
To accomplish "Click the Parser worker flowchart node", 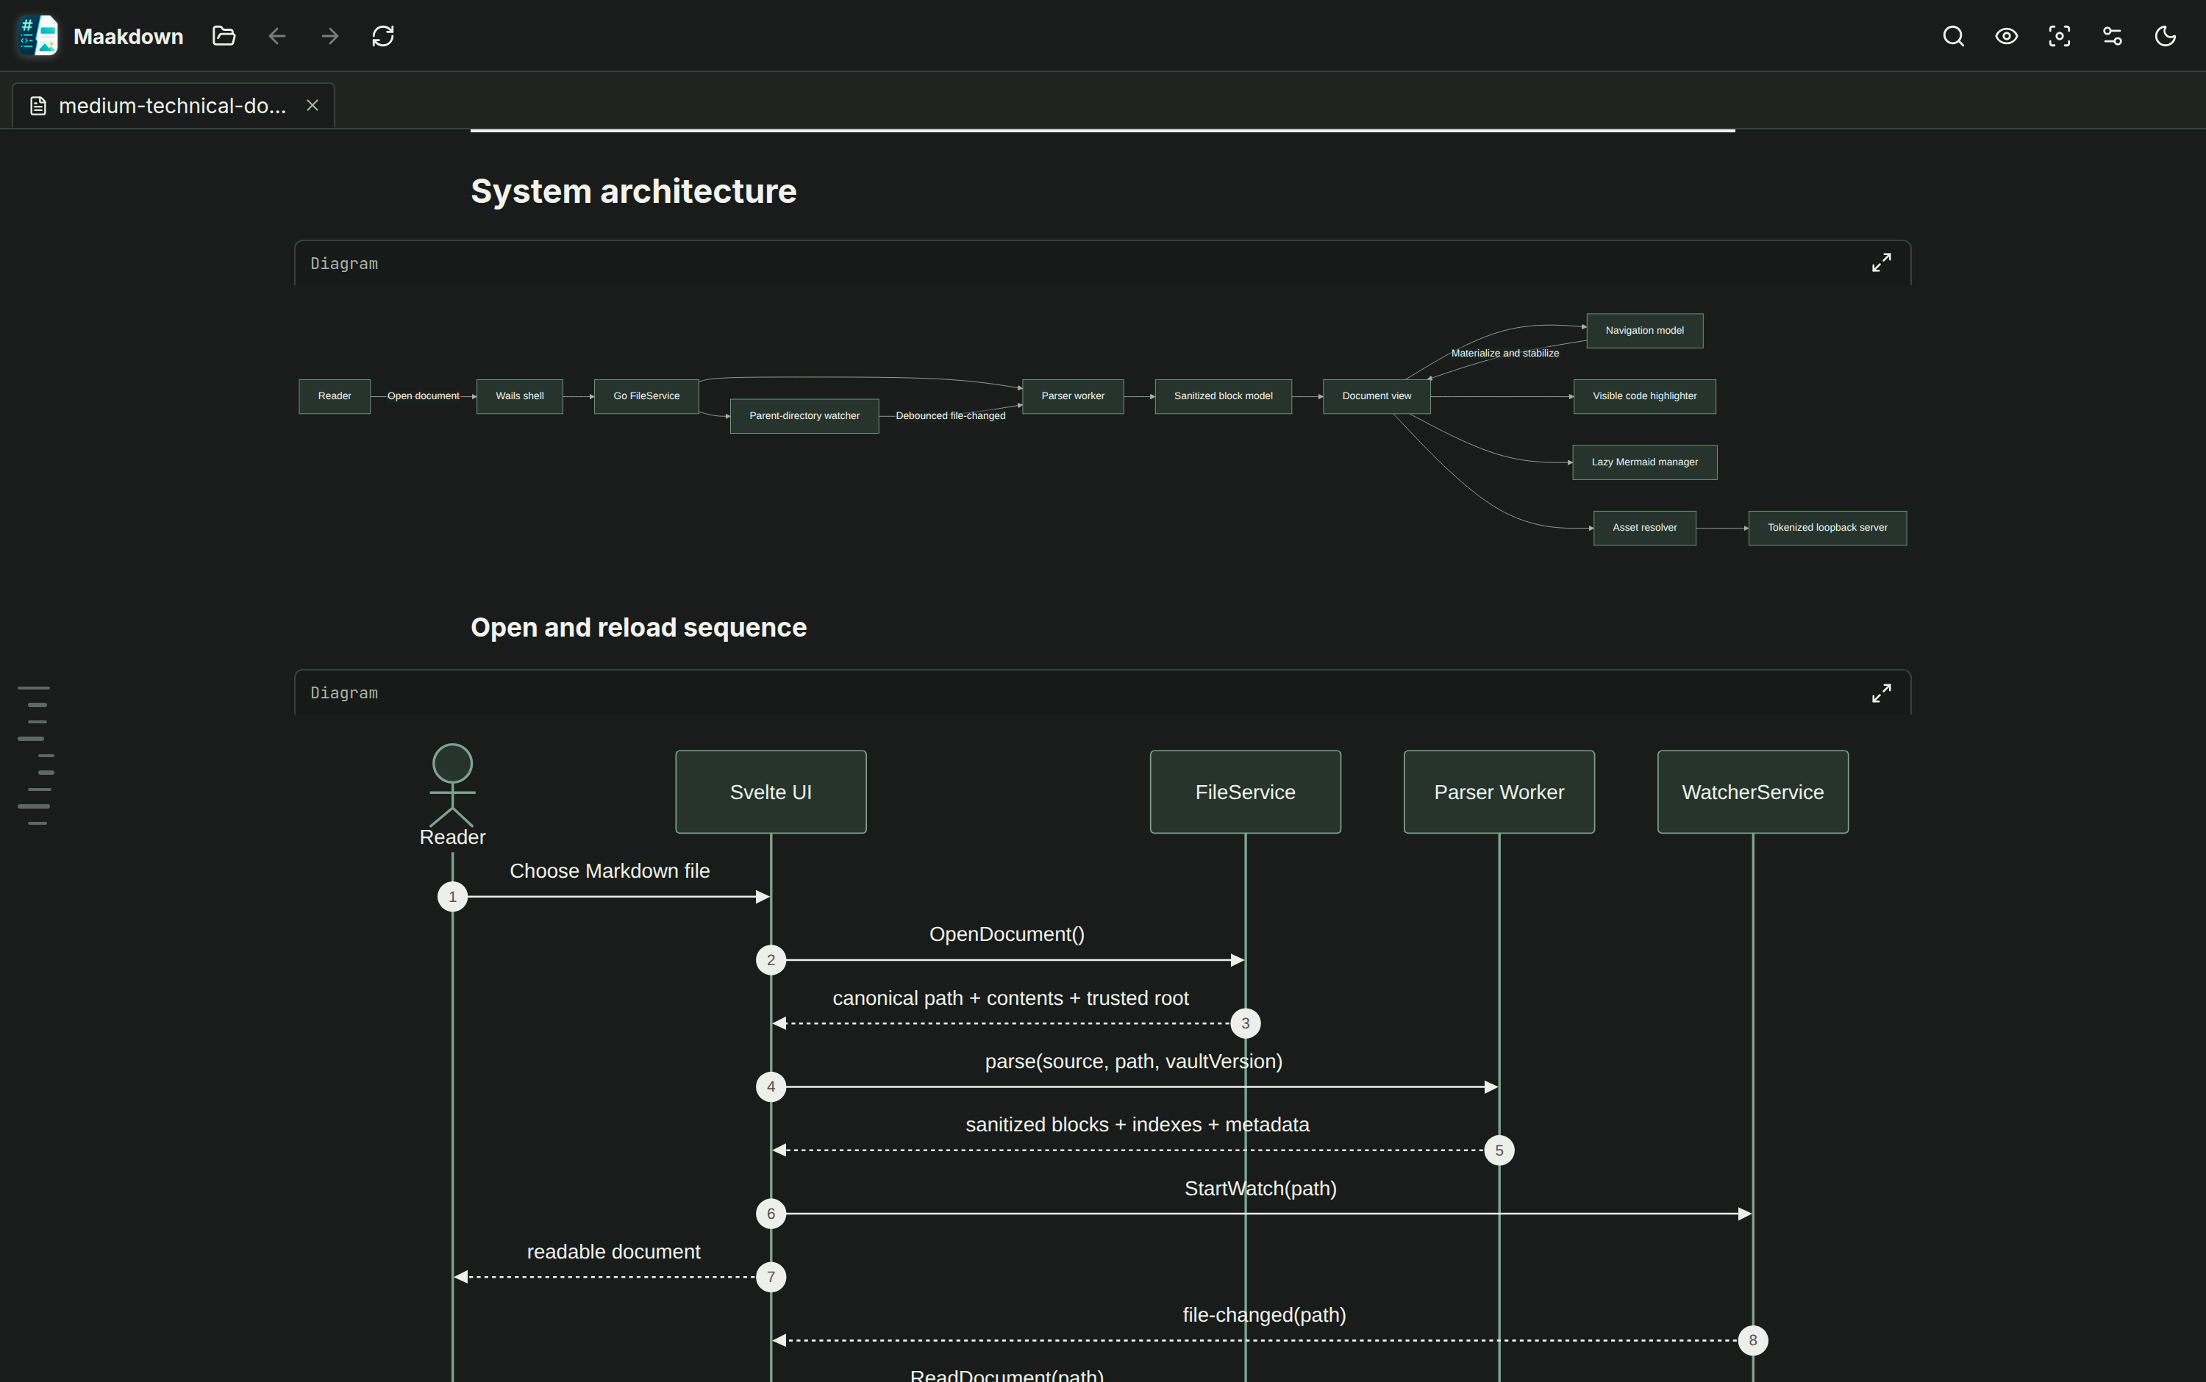I will (1074, 397).
